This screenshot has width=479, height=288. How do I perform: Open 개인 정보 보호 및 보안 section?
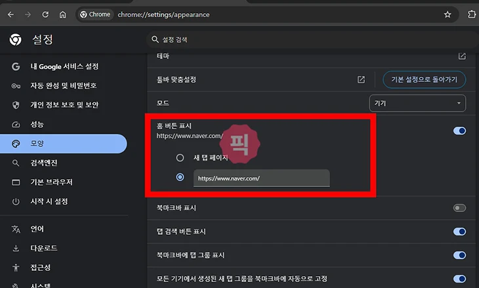click(x=64, y=105)
